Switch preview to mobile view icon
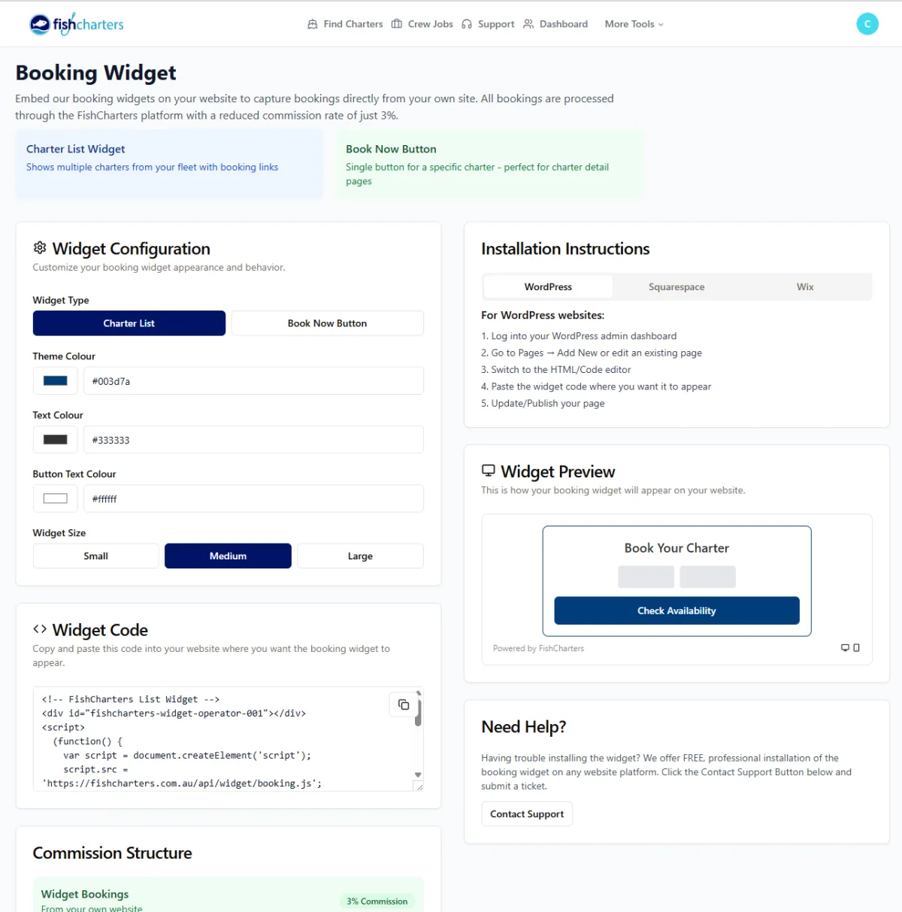The height and width of the screenshot is (912, 902). (856, 648)
